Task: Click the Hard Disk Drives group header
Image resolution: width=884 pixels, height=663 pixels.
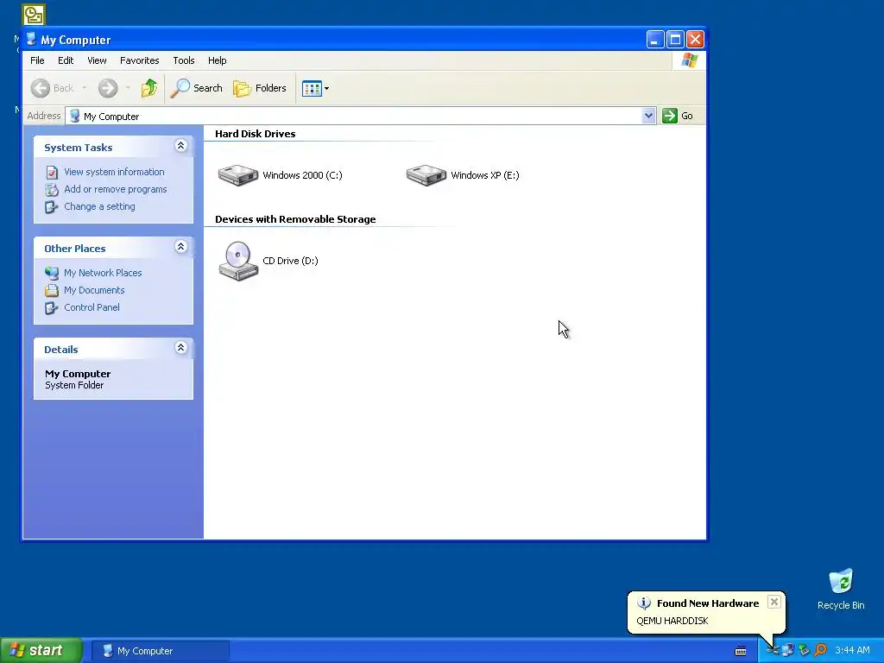Action: 256,134
